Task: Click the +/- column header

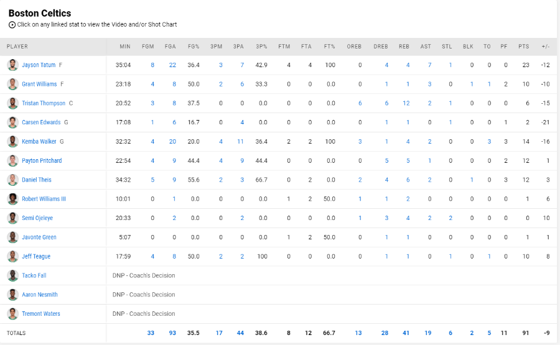Action: pos(545,47)
